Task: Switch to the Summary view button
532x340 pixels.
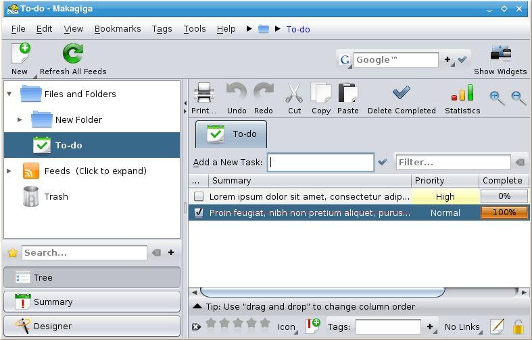Action: tap(92, 302)
